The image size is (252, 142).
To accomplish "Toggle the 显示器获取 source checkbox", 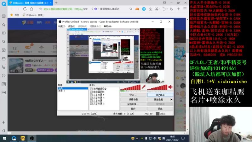I will coord(91,92).
